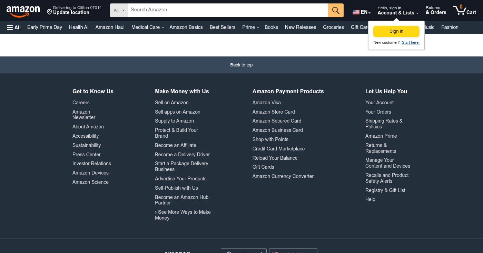Open the Careers footer link
Viewport: 483px width, 253px height.
tap(81, 103)
